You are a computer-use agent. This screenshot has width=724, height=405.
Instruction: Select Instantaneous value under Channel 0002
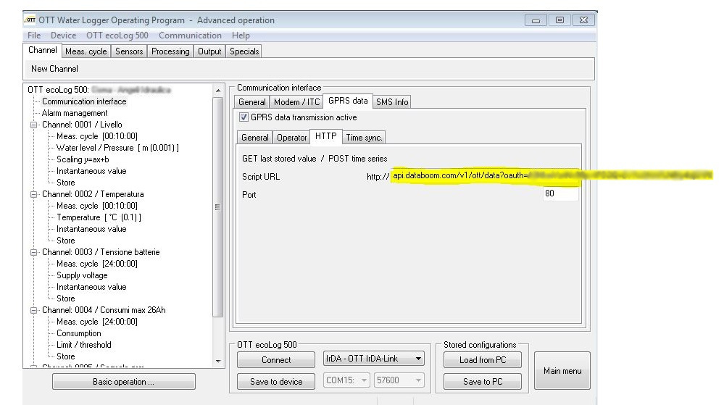coord(91,229)
